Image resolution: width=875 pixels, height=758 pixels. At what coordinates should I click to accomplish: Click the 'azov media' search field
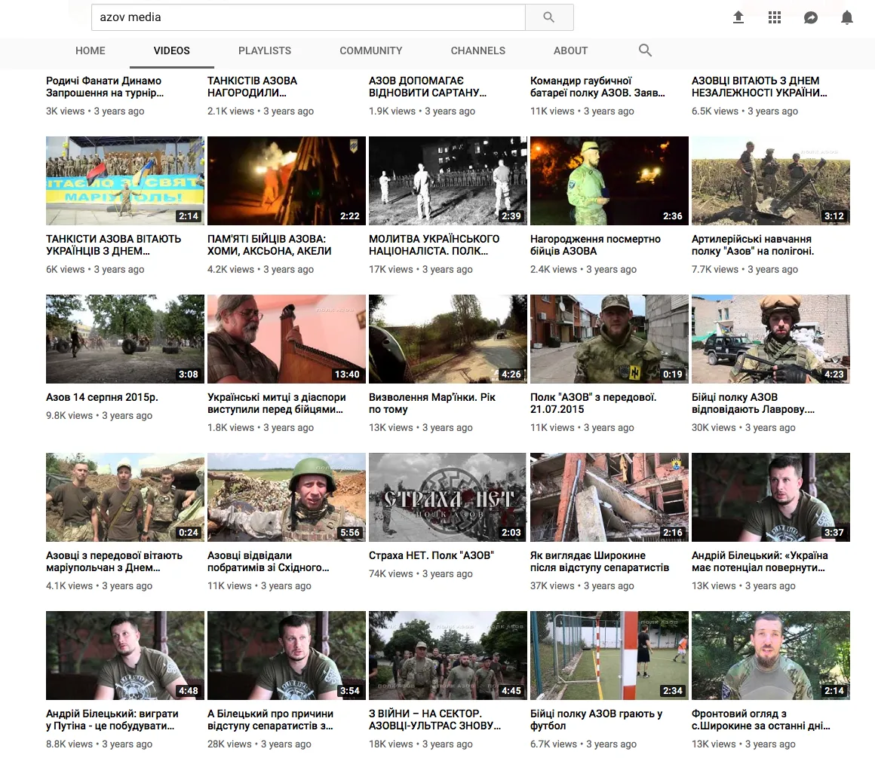click(x=308, y=17)
